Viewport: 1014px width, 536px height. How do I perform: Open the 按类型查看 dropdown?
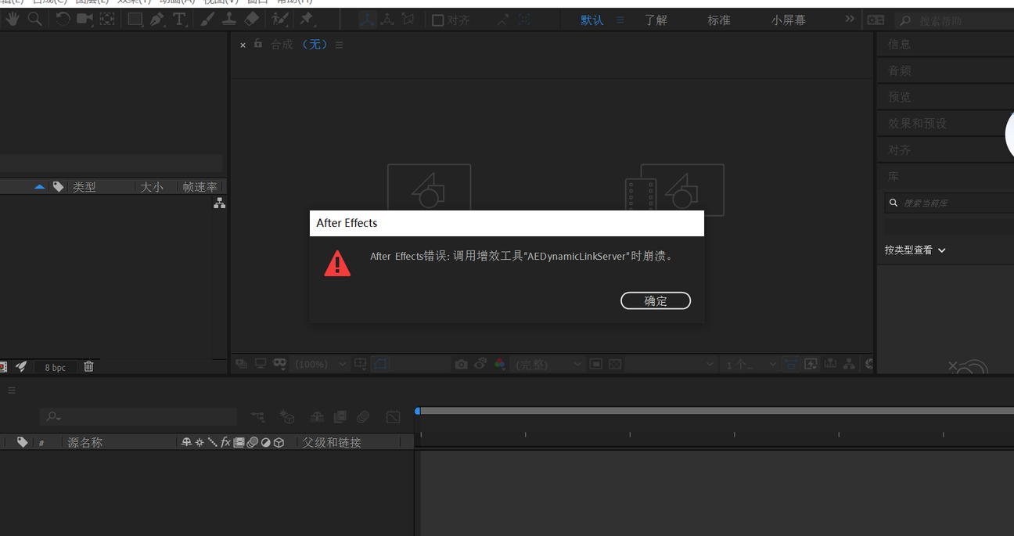point(915,250)
